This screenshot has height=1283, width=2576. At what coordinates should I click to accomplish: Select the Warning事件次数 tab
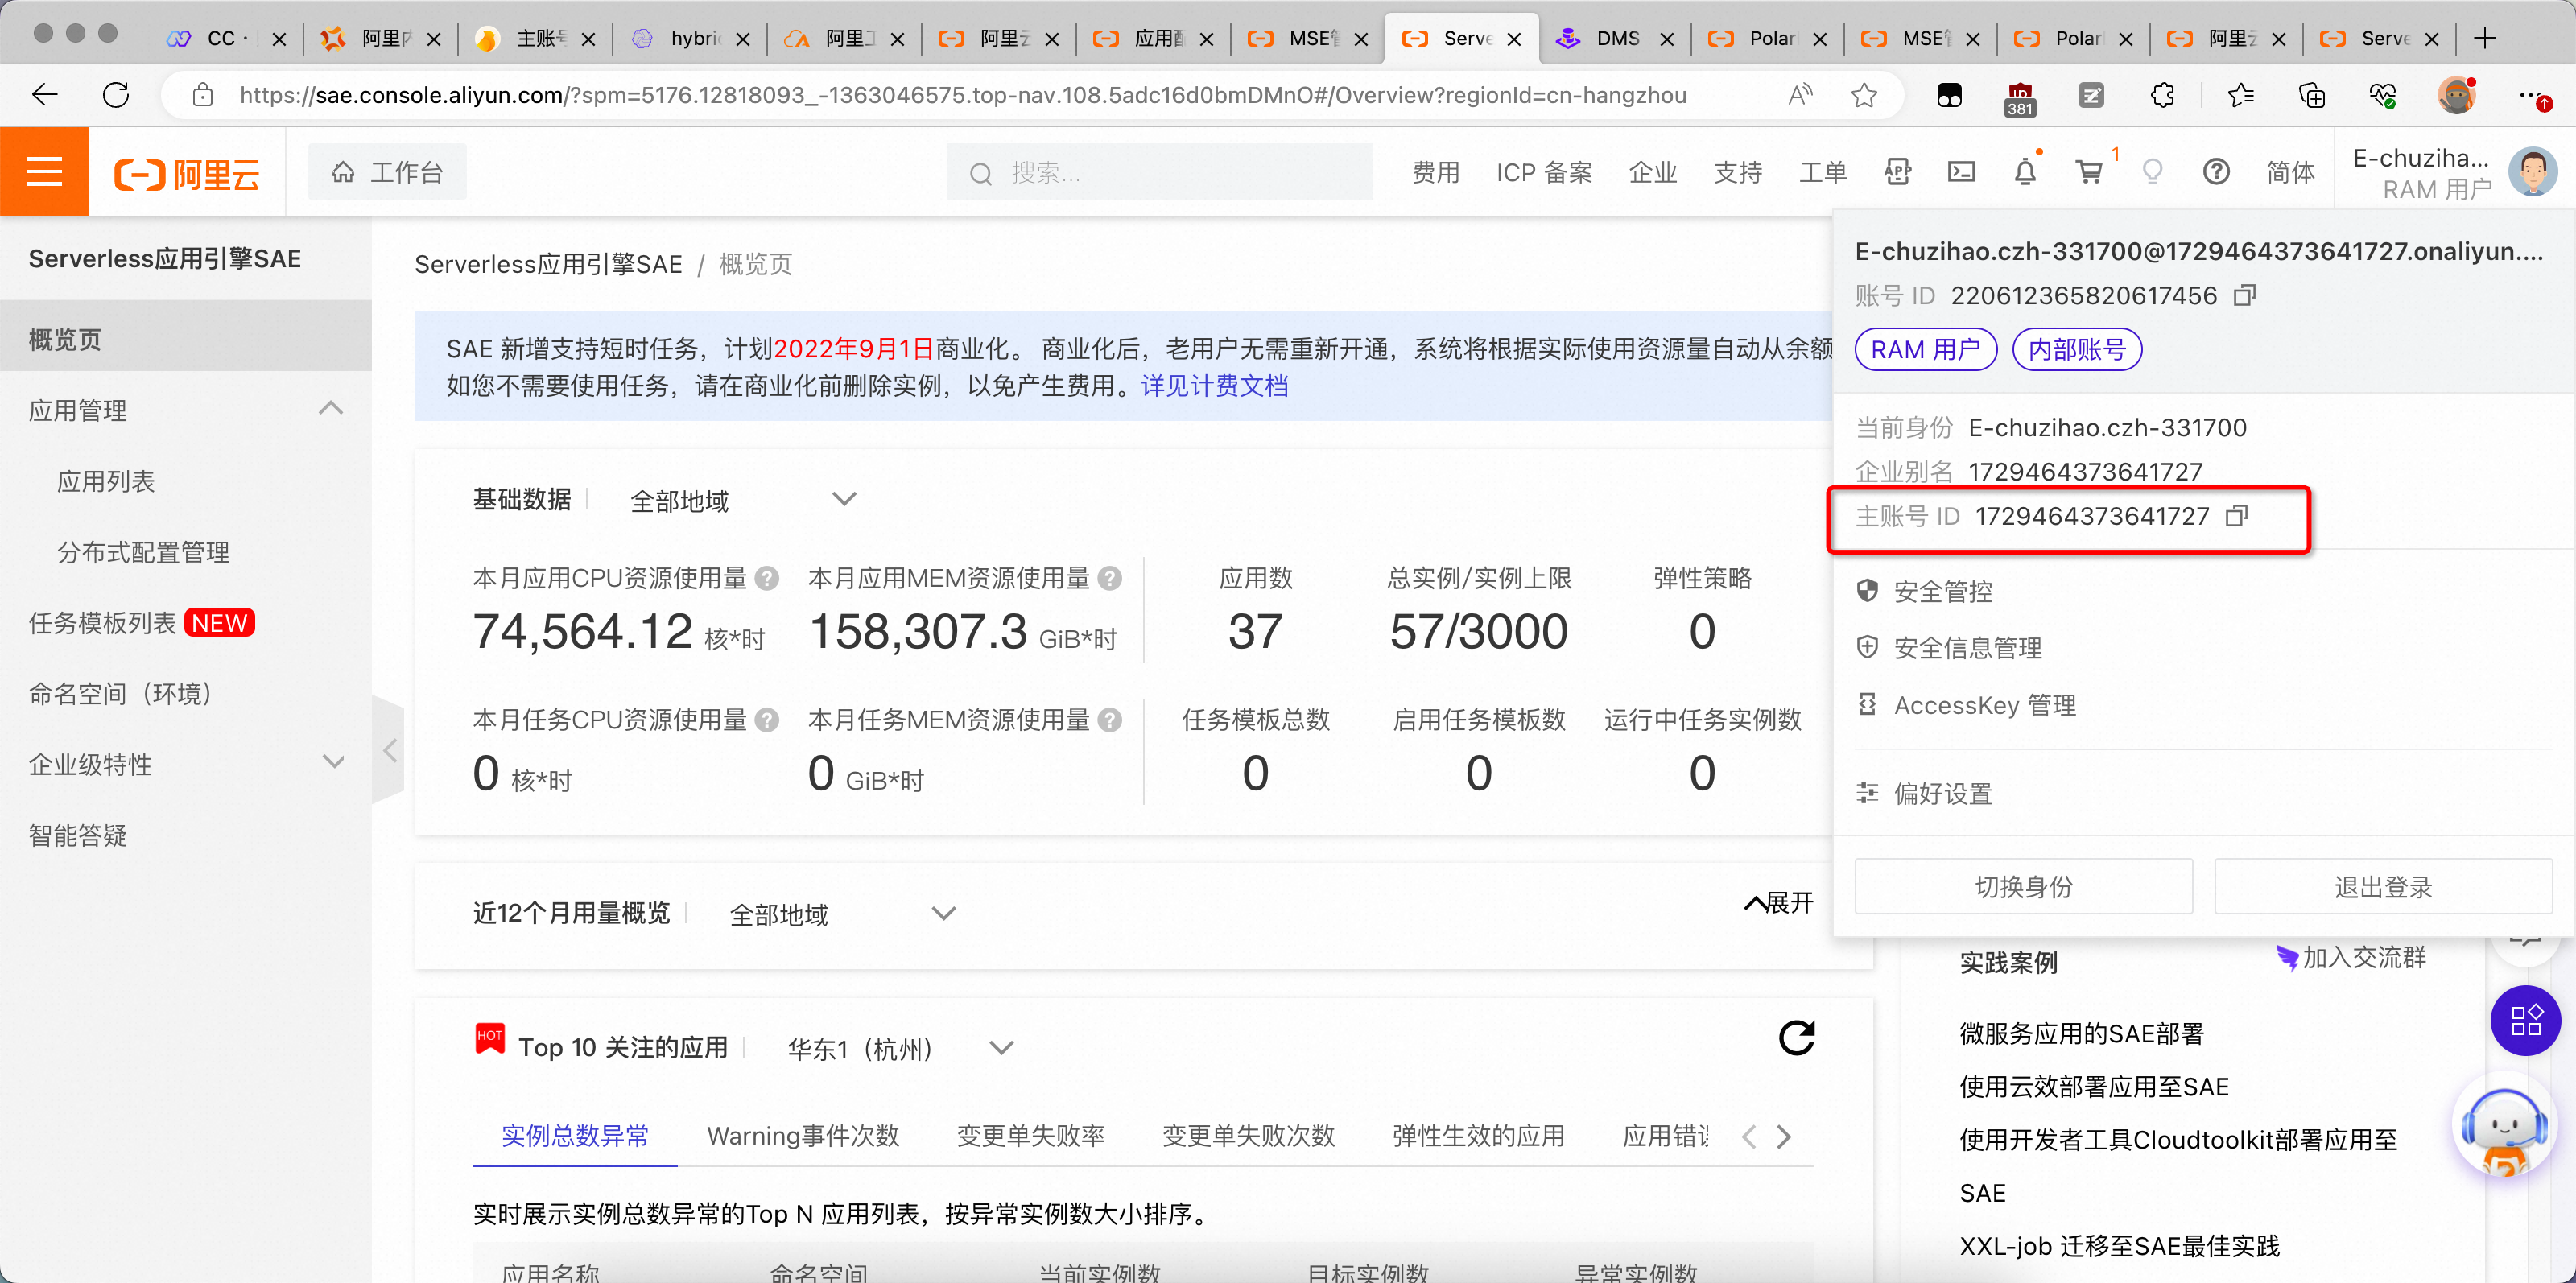(803, 1136)
